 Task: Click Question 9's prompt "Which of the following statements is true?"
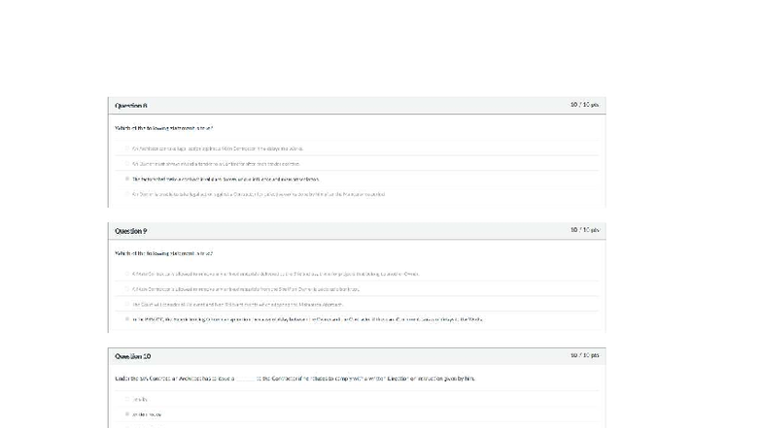[x=163, y=253]
